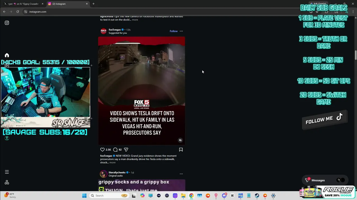Expand the dock camera caption with more

pyautogui.click(x=135, y=20)
